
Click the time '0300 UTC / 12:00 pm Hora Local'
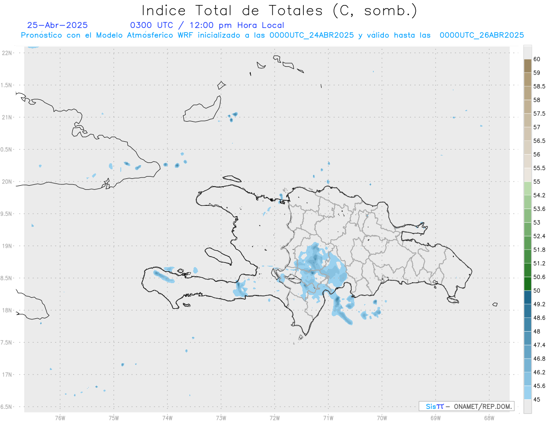coord(207,25)
